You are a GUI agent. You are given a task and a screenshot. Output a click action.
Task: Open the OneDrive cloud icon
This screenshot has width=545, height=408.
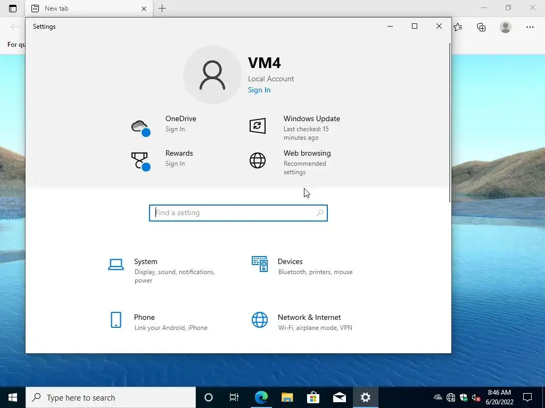tap(141, 128)
